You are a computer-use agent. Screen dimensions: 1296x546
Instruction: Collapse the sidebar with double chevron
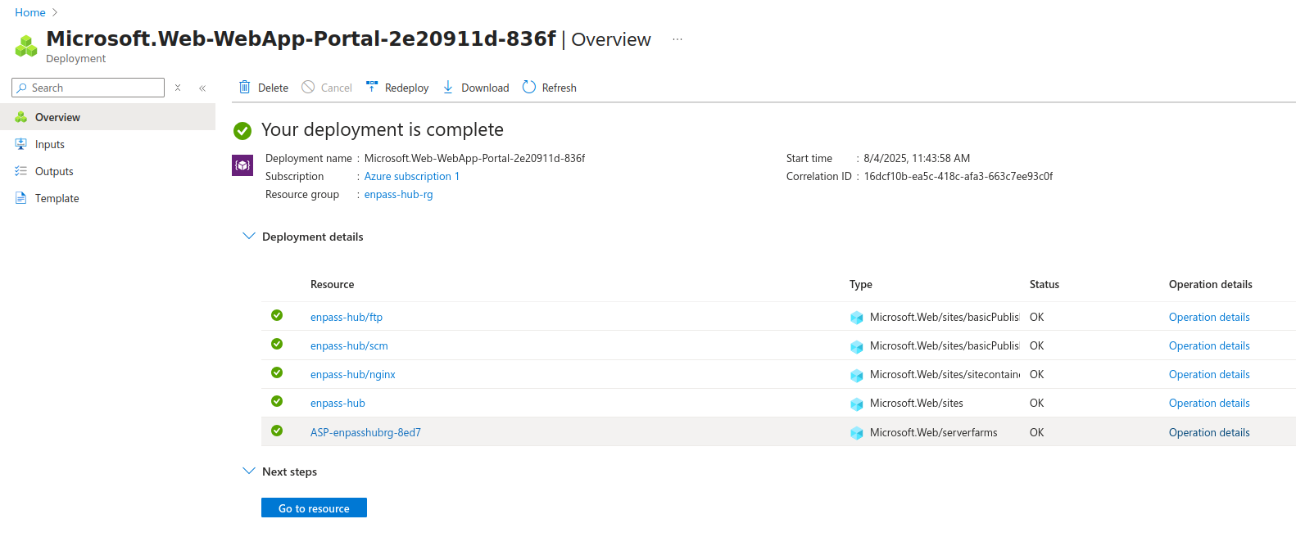(x=202, y=88)
